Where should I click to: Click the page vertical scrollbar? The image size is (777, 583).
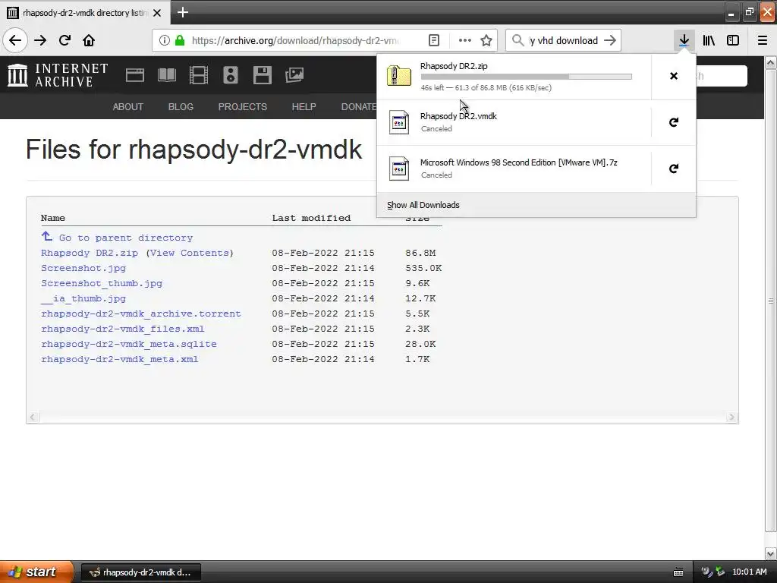click(x=771, y=301)
